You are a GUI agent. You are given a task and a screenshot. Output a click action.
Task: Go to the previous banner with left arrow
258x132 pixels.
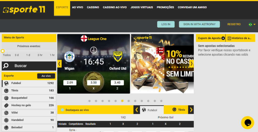click(59, 64)
